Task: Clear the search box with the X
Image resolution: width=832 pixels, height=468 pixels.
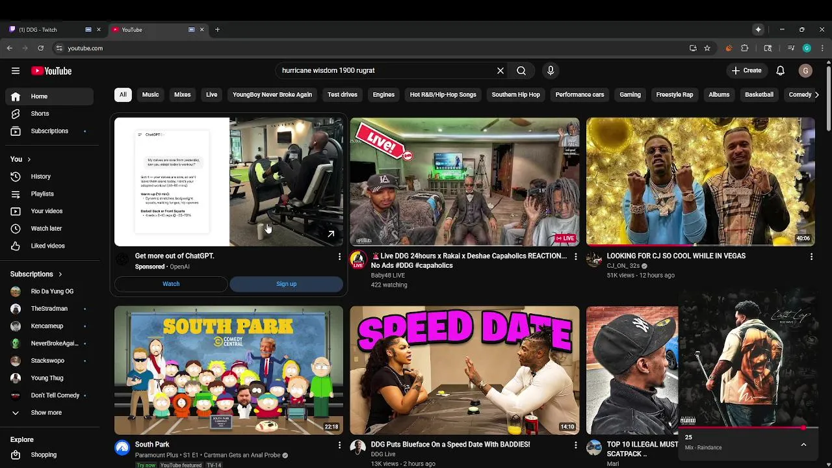Action: (x=500, y=71)
